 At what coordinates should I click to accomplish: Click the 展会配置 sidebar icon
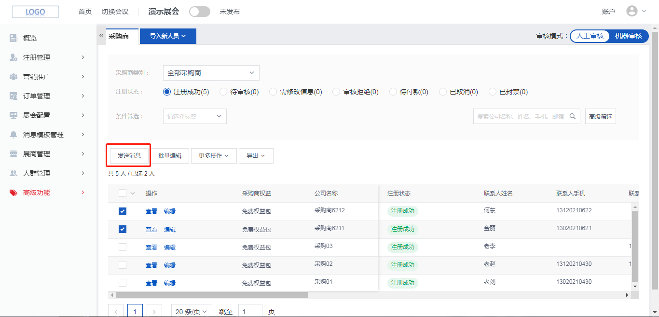point(14,115)
